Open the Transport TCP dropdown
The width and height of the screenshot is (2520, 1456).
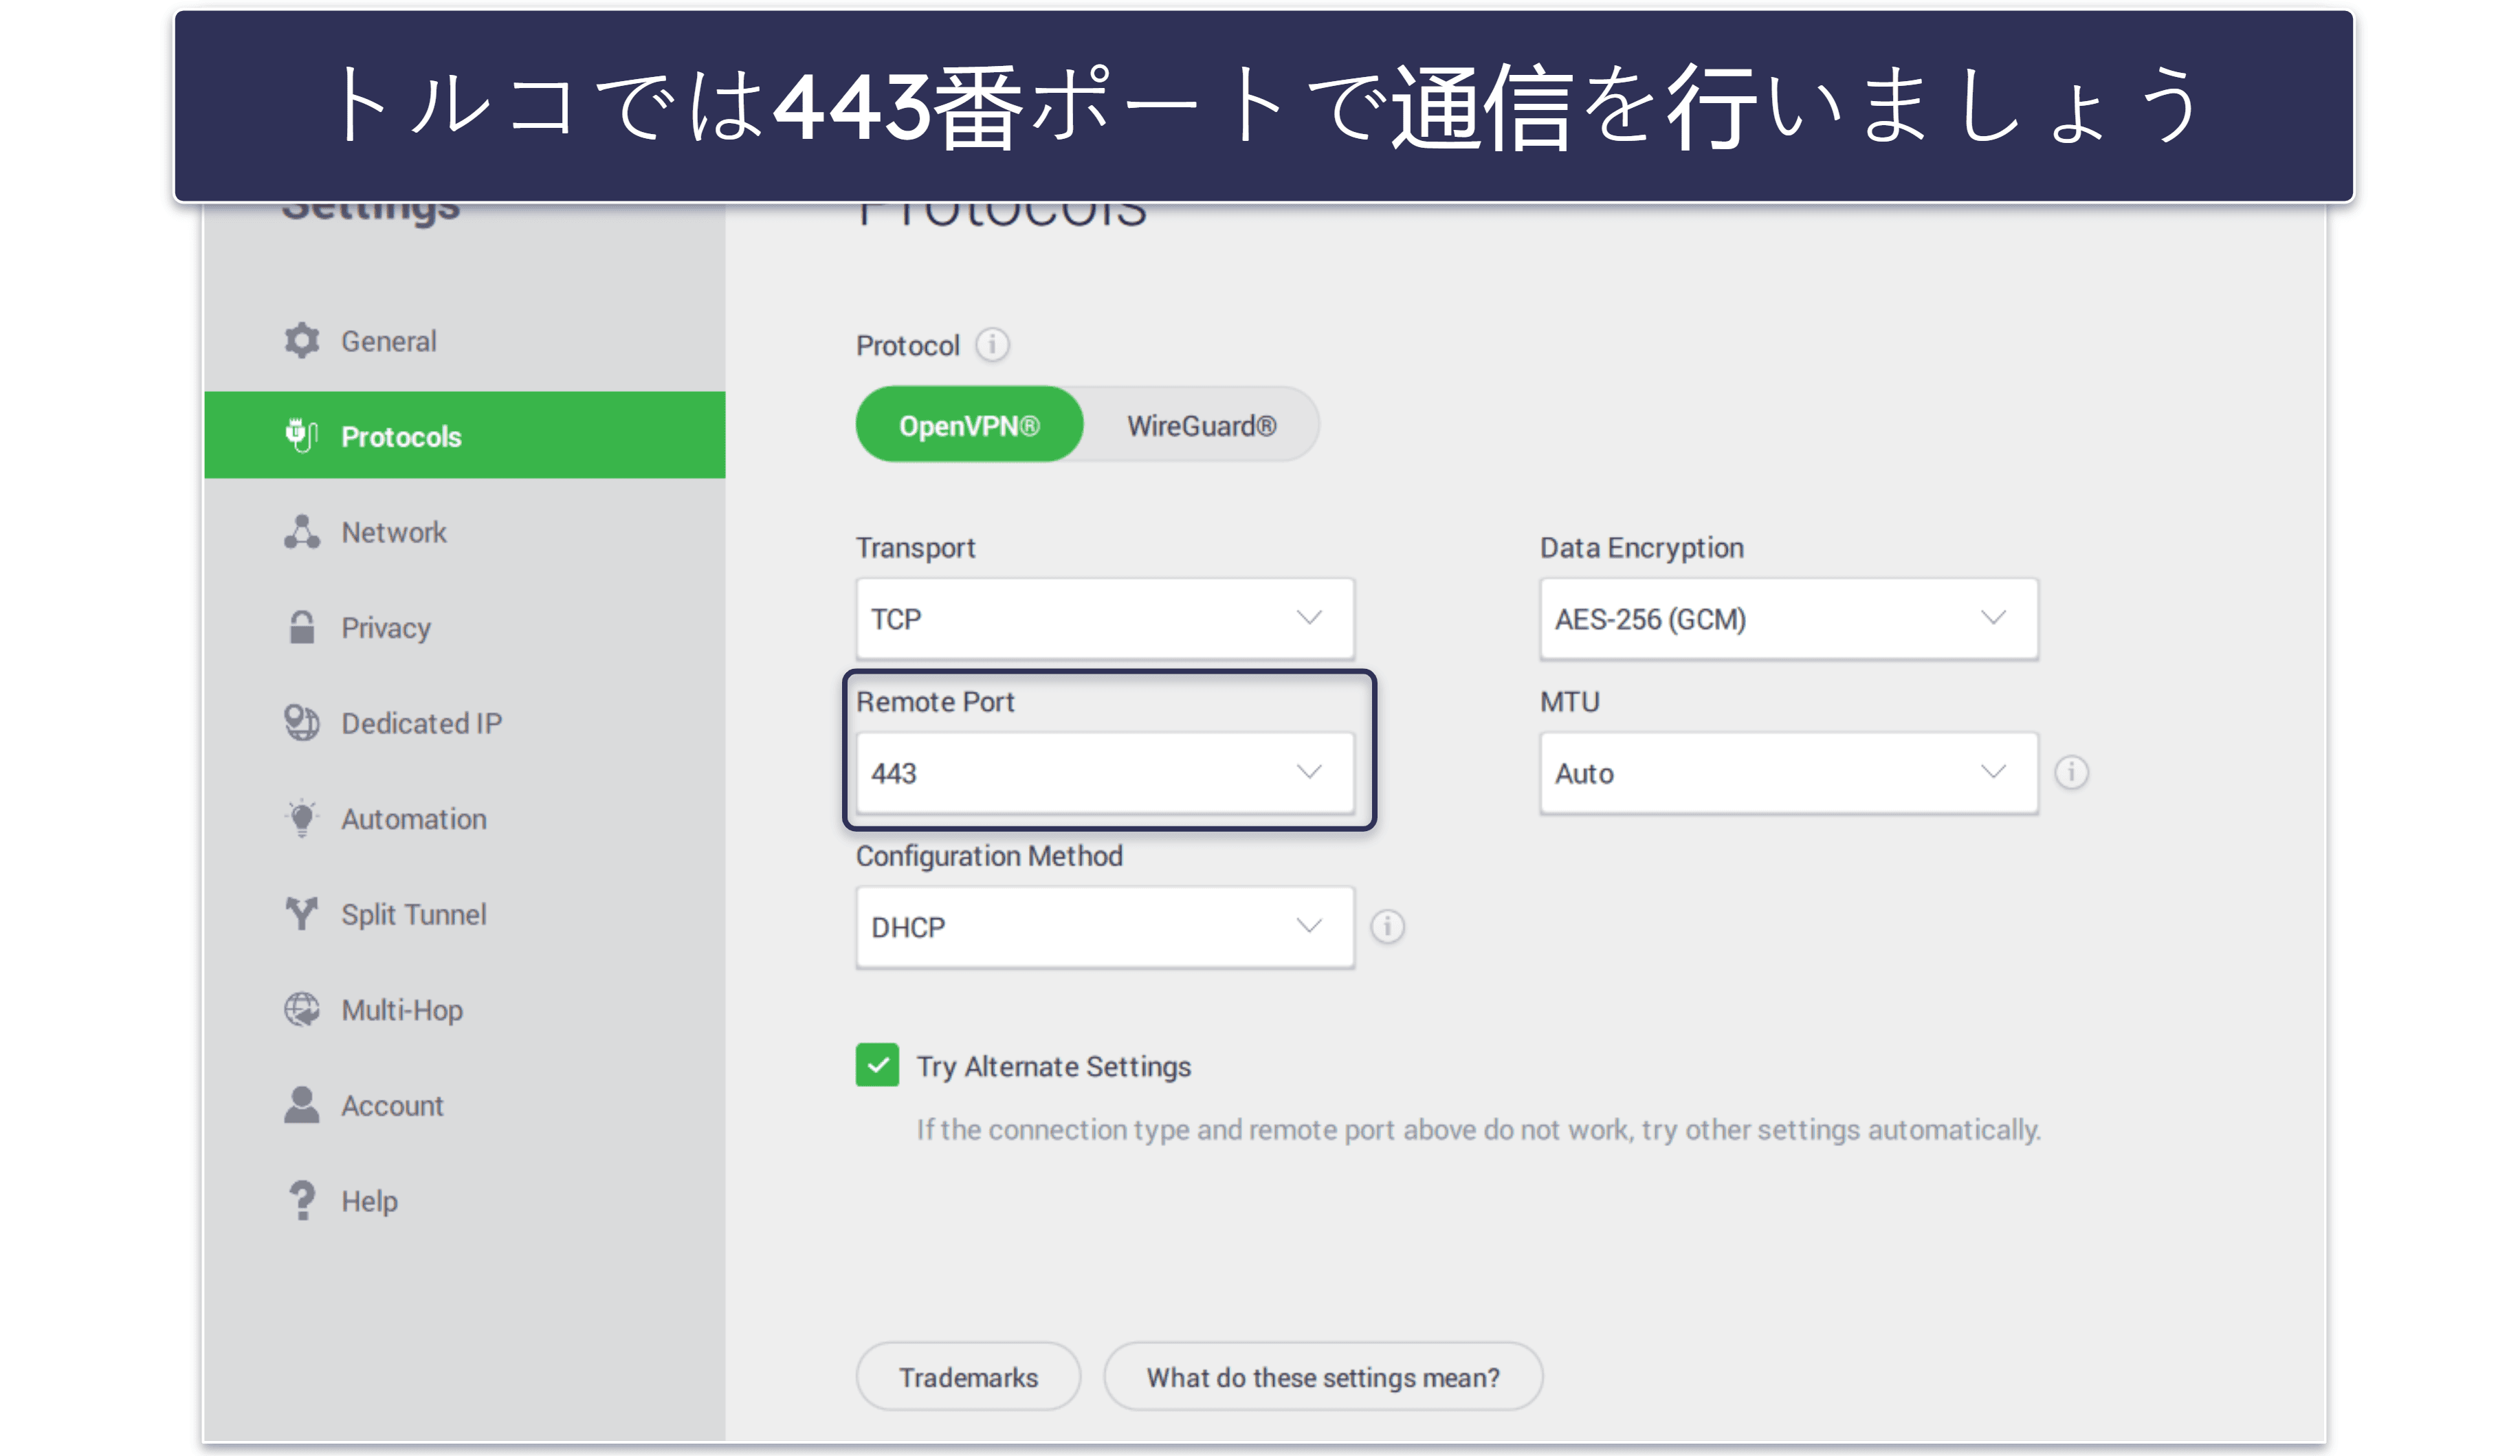1105,618
